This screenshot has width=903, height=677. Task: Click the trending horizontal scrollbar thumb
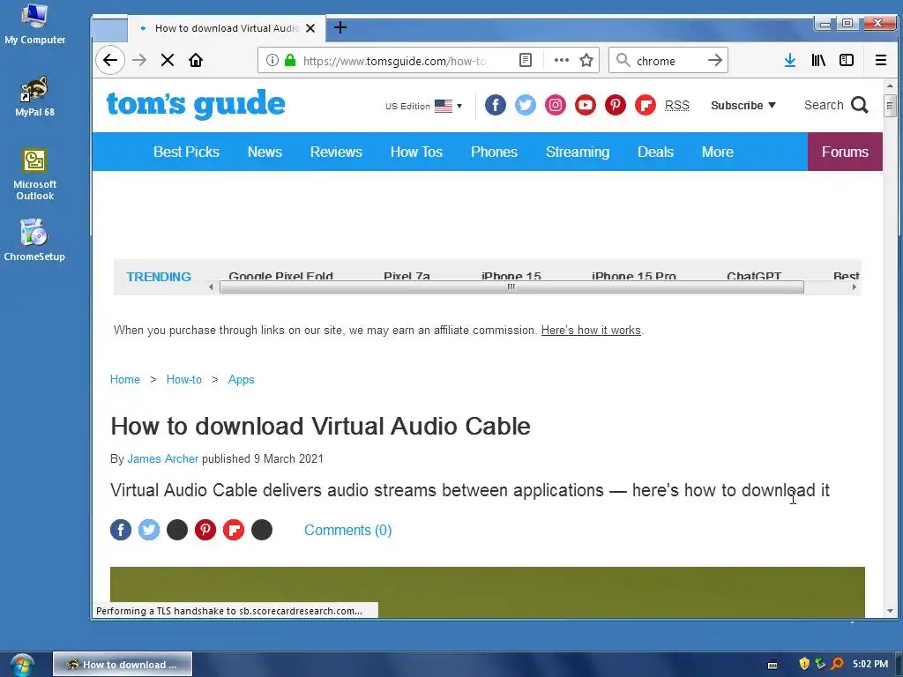tap(511, 287)
